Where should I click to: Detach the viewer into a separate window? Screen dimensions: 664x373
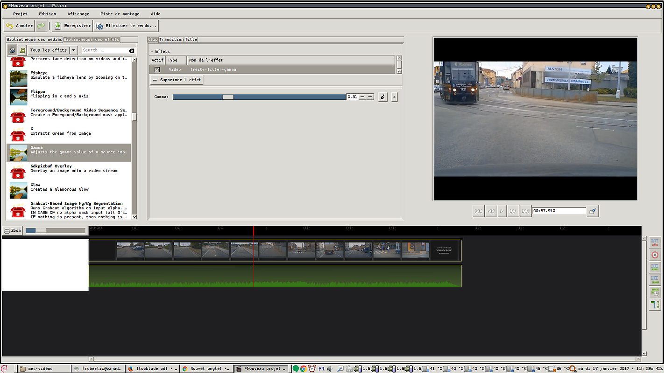coord(593,211)
